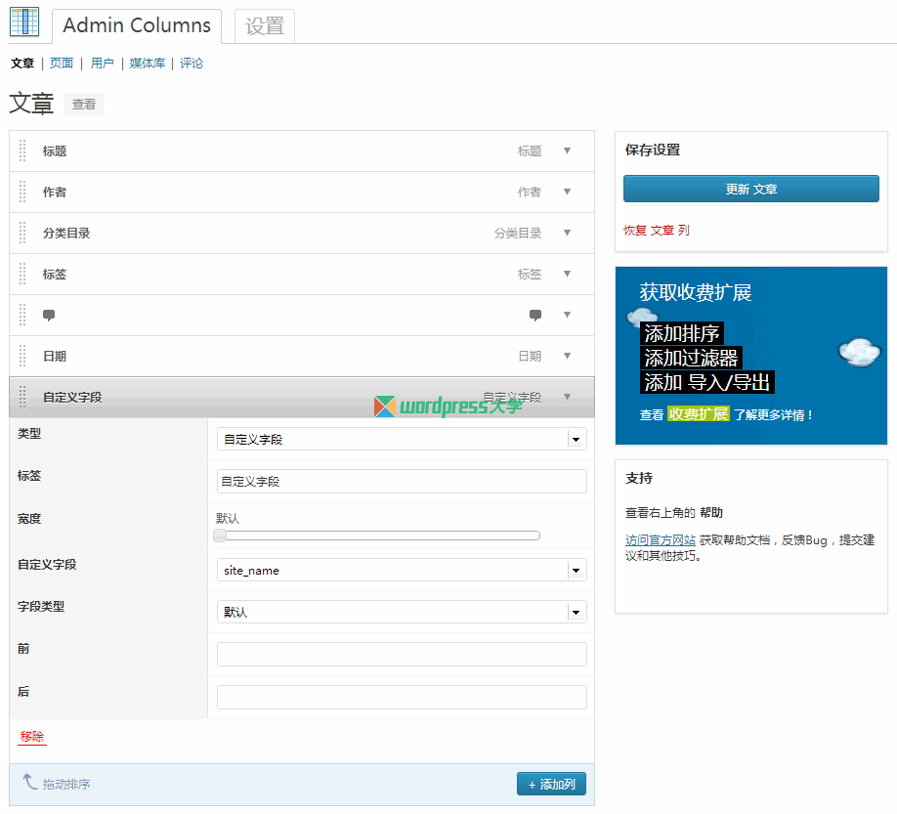Open the 字段类型 dropdown showing 默认
This screenshot has width=897, height=814.
[402, 612]
